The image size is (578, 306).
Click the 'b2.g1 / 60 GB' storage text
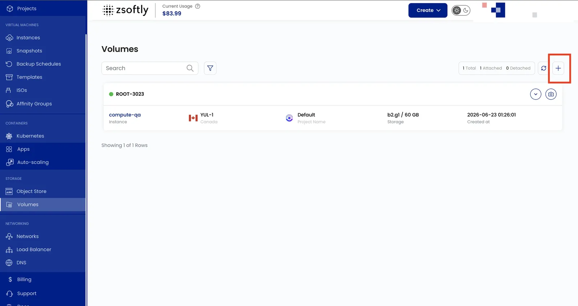click(x=403, y=115)
